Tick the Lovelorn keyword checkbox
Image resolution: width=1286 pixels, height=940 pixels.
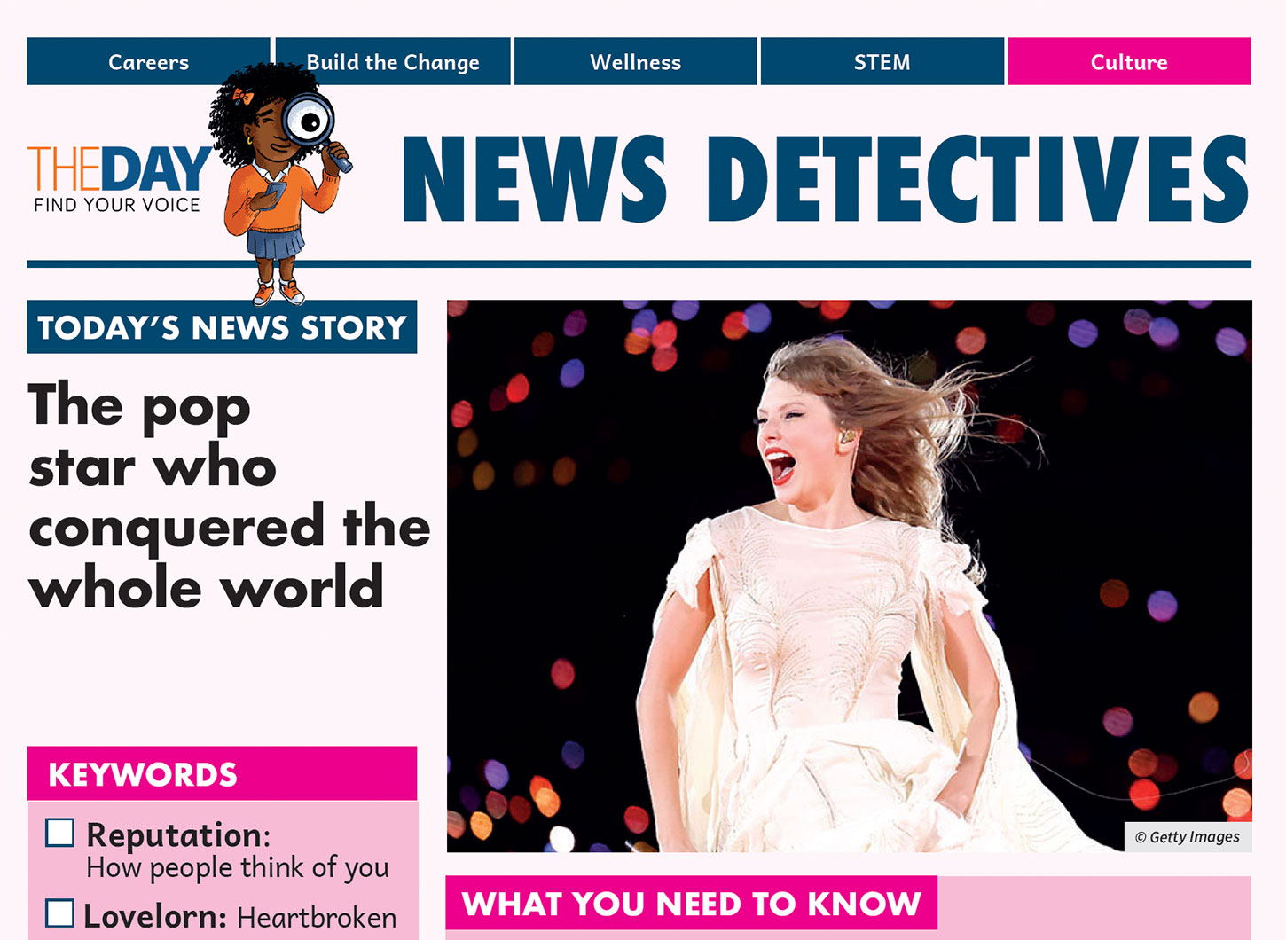click(x=60, y=913)
